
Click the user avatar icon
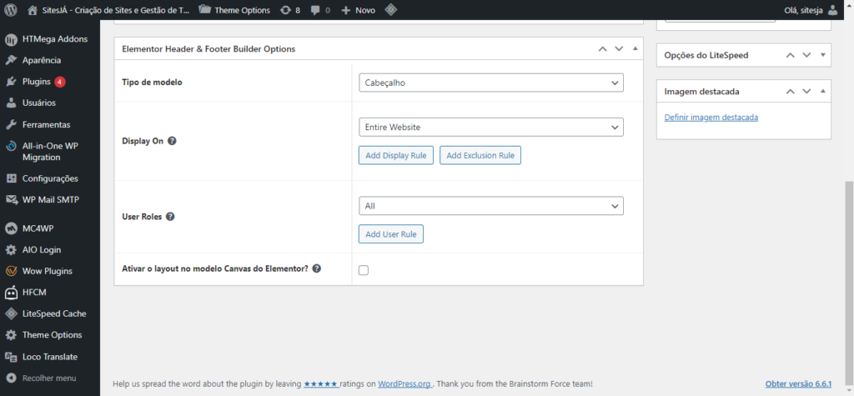[843, 10]
